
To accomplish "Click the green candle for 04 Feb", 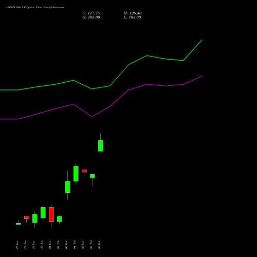I will (x=76, y=174).
